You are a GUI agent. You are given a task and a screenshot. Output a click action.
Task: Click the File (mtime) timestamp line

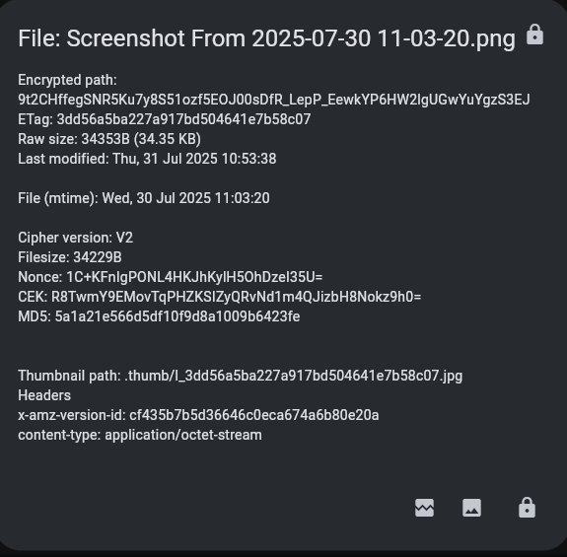[144, 198]
